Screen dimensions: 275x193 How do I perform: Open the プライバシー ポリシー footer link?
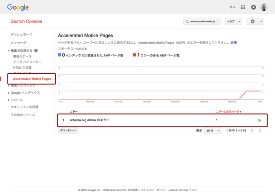coord(154,190)
